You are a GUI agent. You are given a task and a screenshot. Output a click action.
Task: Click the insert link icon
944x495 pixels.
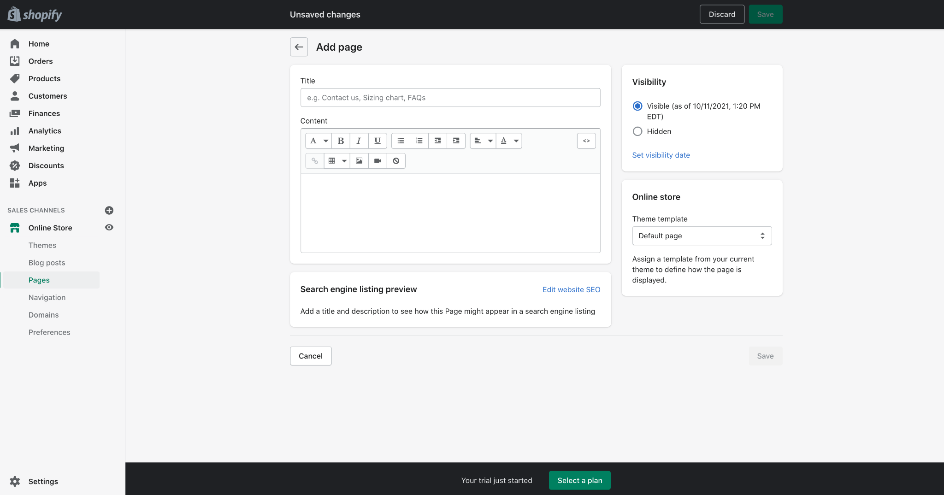[315, 161]
